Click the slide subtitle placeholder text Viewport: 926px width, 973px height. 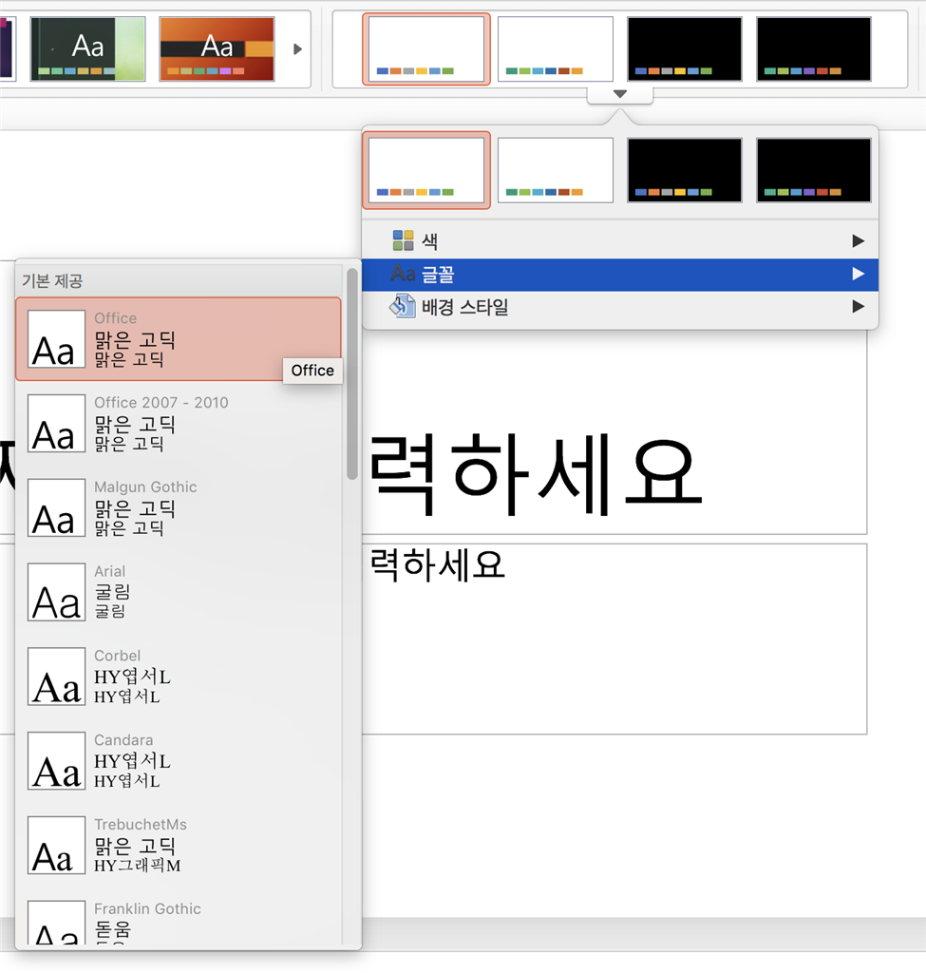(437, 564)
